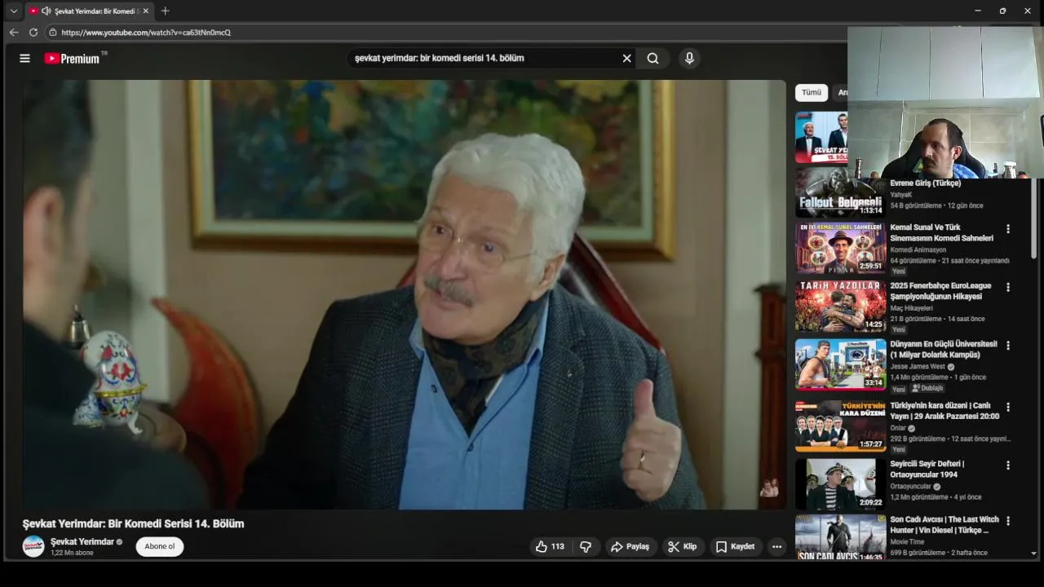Select the Tümü filter chip
Image resolution: width=1044 pixels, height=587 pixels.
coord(812,92)
